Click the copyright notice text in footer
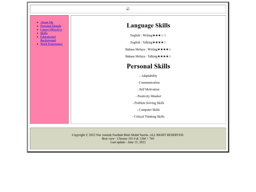Viewport: 256px width, 192px height. (128, 135)
